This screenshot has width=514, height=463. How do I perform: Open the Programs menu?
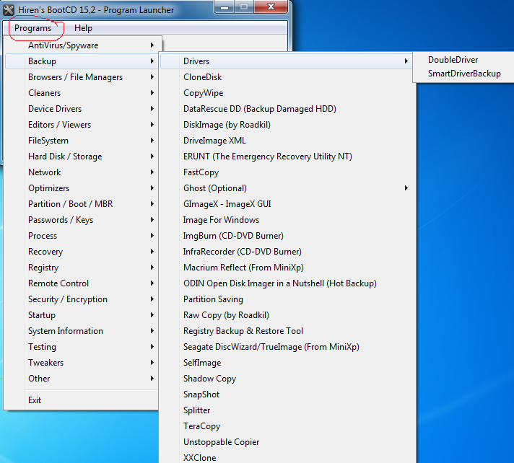coord(32,28)
